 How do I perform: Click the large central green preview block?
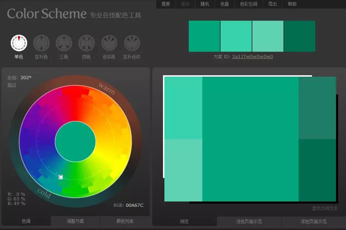tap(251, 139)
